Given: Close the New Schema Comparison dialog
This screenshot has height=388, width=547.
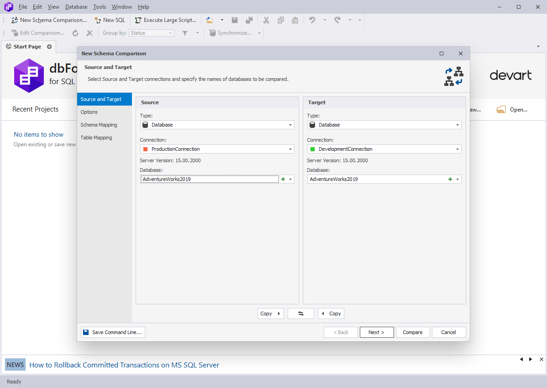Looking at the screenshot, I should [x=461, y=53].
